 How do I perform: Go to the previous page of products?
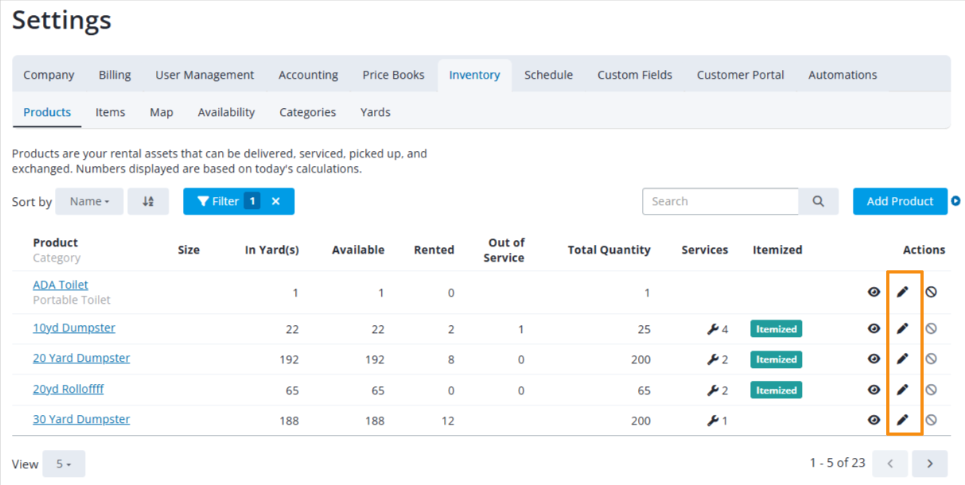pos(891,463)
